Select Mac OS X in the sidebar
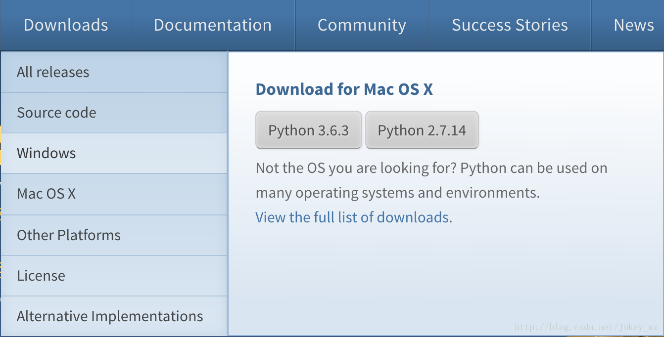Viewport: 664px width, 337px height. tap(47, 194)
